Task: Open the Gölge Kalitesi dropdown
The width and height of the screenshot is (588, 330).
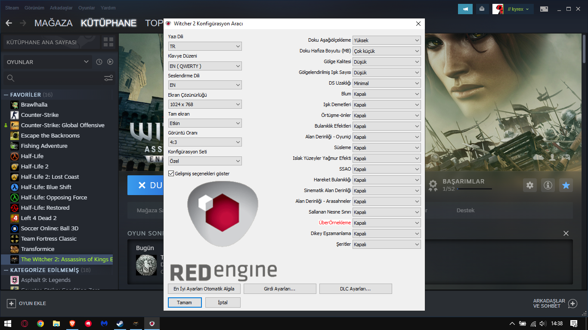Action: 387,61
